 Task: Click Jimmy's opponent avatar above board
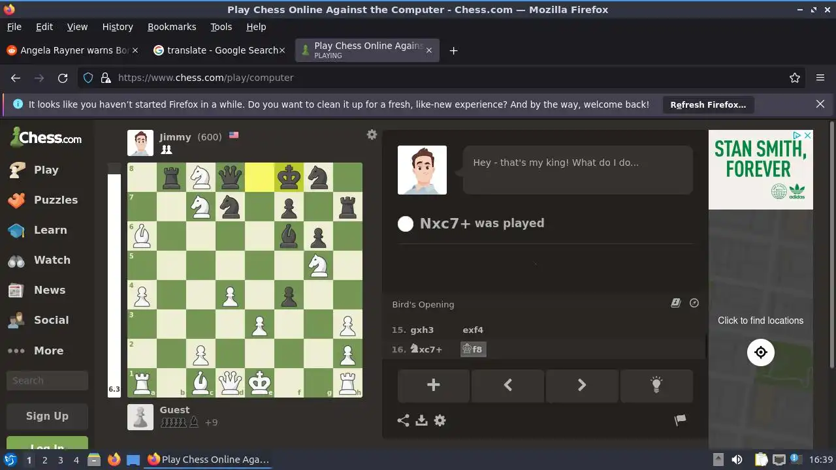point(140,143)
